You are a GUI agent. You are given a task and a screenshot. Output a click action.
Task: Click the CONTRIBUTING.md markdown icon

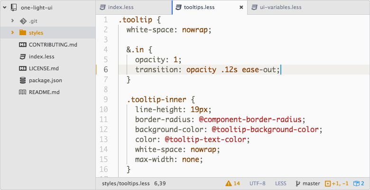pos(22,45)
